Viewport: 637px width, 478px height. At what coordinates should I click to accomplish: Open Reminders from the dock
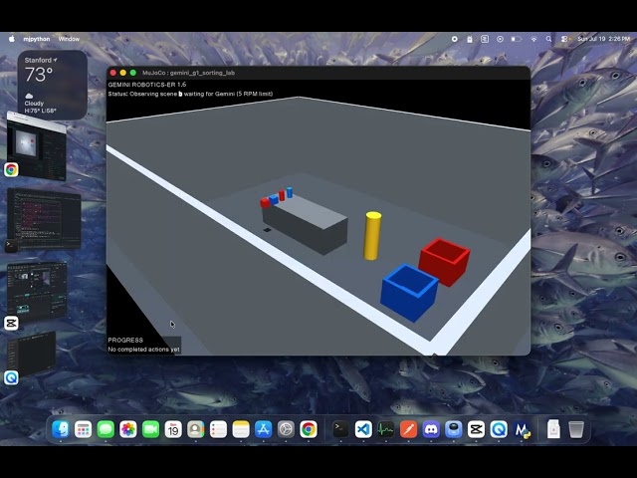218,429
